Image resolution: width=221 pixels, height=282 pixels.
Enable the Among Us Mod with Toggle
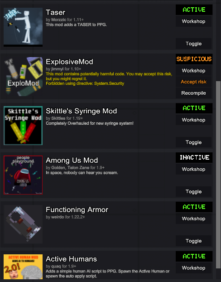pyautogui.click(x=193, y=191)
